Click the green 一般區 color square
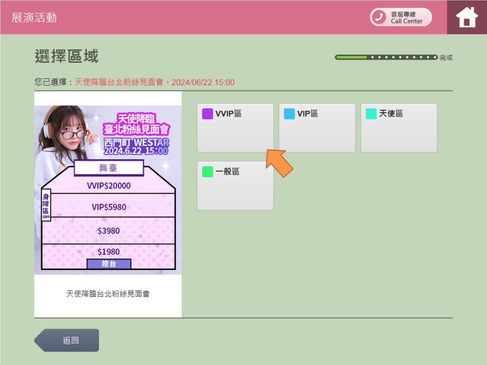This screenshot has width=487, height=365. (207, 172)
